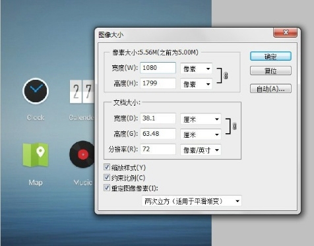Click the Music label under the record
314x246 pixels.
[83, 183]
